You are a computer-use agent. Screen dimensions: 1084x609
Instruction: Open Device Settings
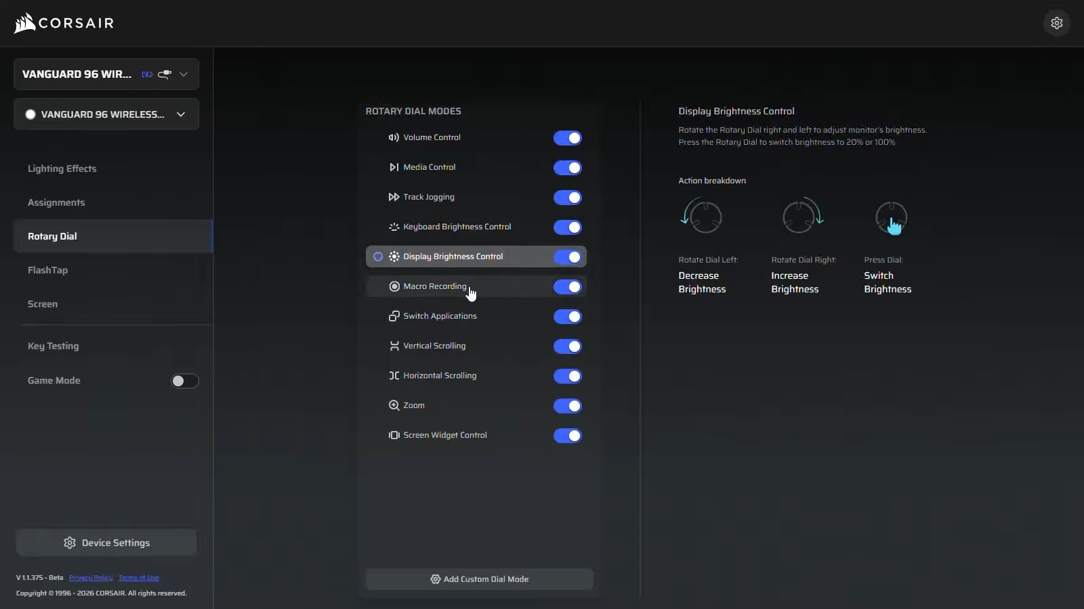click(x=106, y=543)
